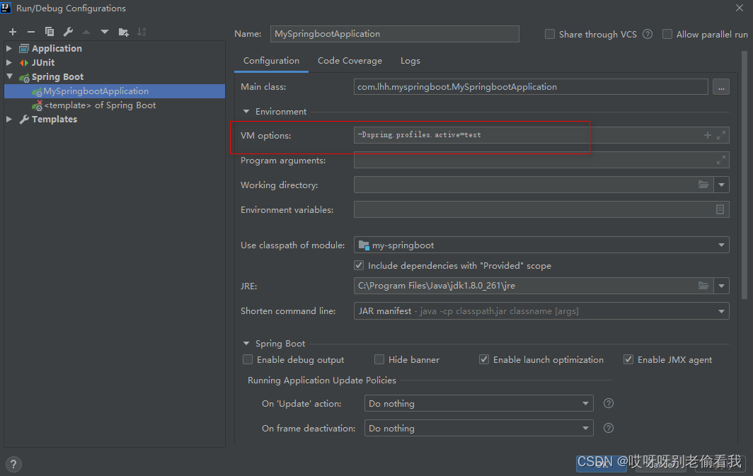Viewport: 753px width, 476px height.
Task: Expand the JUnit node
Action: pos(9,62)
